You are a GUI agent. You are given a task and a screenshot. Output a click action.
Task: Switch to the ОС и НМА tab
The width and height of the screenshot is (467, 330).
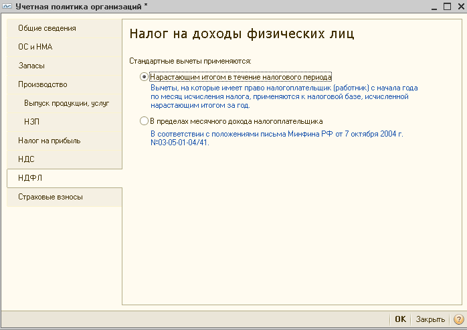(x=64, y=47)
